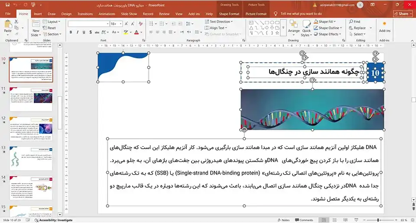Click the Find magnifier button

pos(354,22)
